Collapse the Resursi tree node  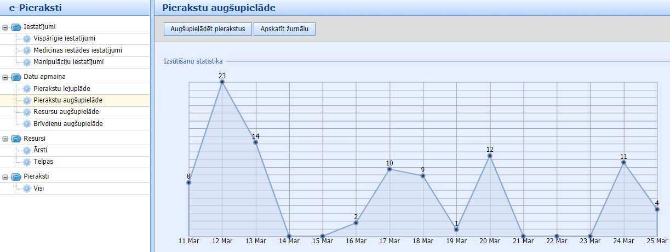point(5,139)
